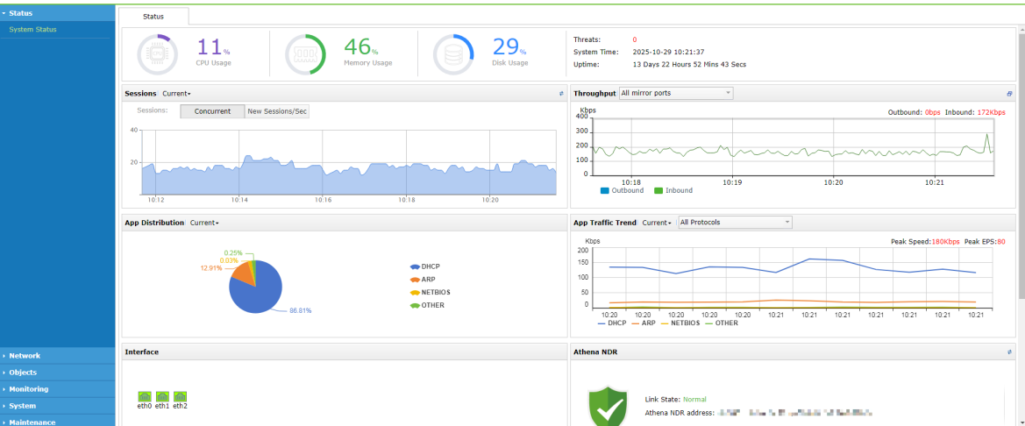Screen dimensions: 1025x426
Task: Click the eth0 interface port icon
Action: (145, 396)
